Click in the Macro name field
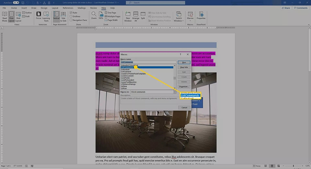 [x=148, y=62]
